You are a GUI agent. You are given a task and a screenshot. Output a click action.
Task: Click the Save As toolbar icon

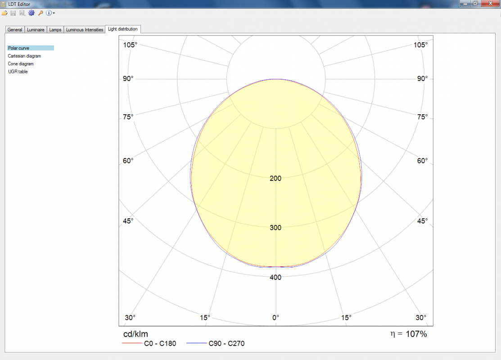click(22, 13)
